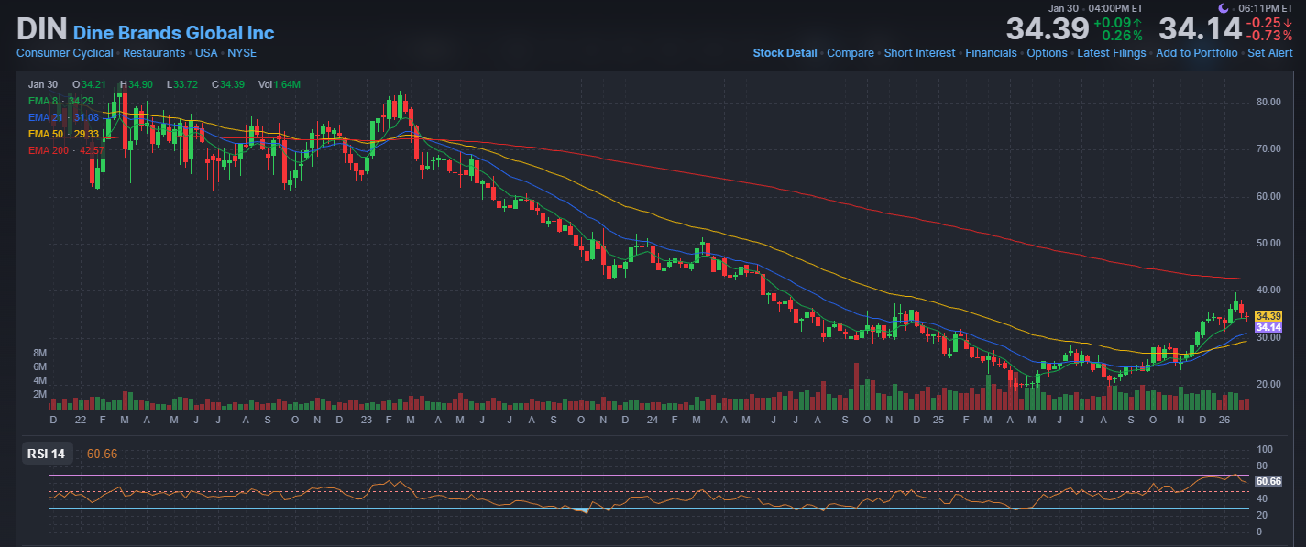
Task: Open the Restaurants industry link
Action: [x=154, y=53]
